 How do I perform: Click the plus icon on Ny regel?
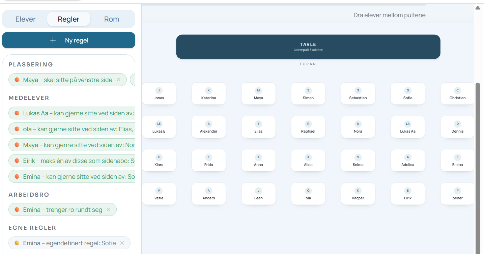click(x=53, y=40)
